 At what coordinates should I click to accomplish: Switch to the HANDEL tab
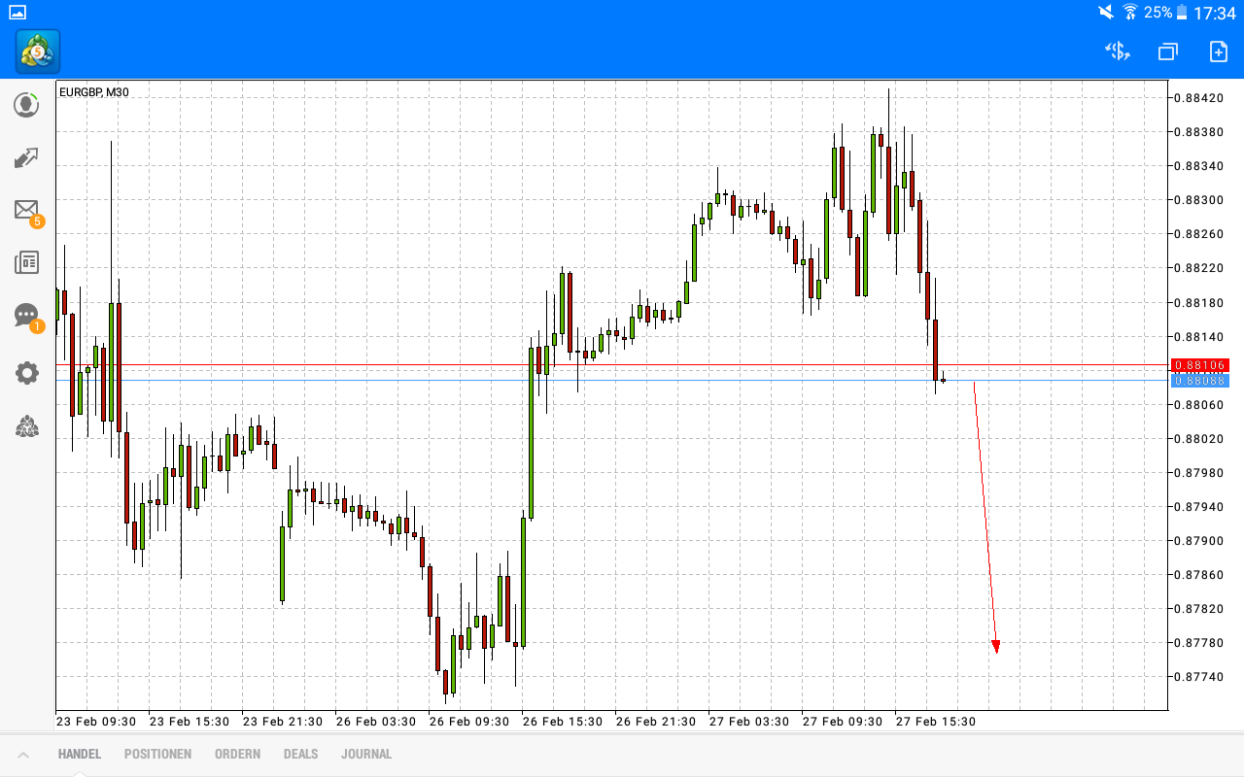79,754
